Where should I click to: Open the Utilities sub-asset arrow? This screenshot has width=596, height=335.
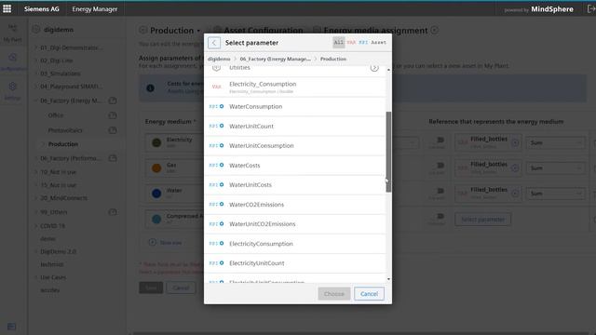374,68
